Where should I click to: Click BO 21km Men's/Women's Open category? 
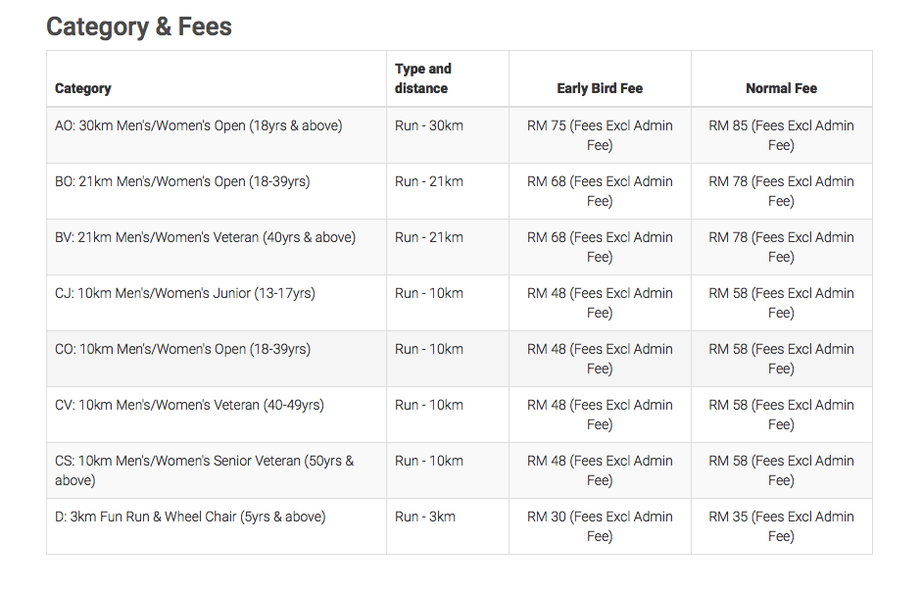pyautogui.click(x=182, y=181)
